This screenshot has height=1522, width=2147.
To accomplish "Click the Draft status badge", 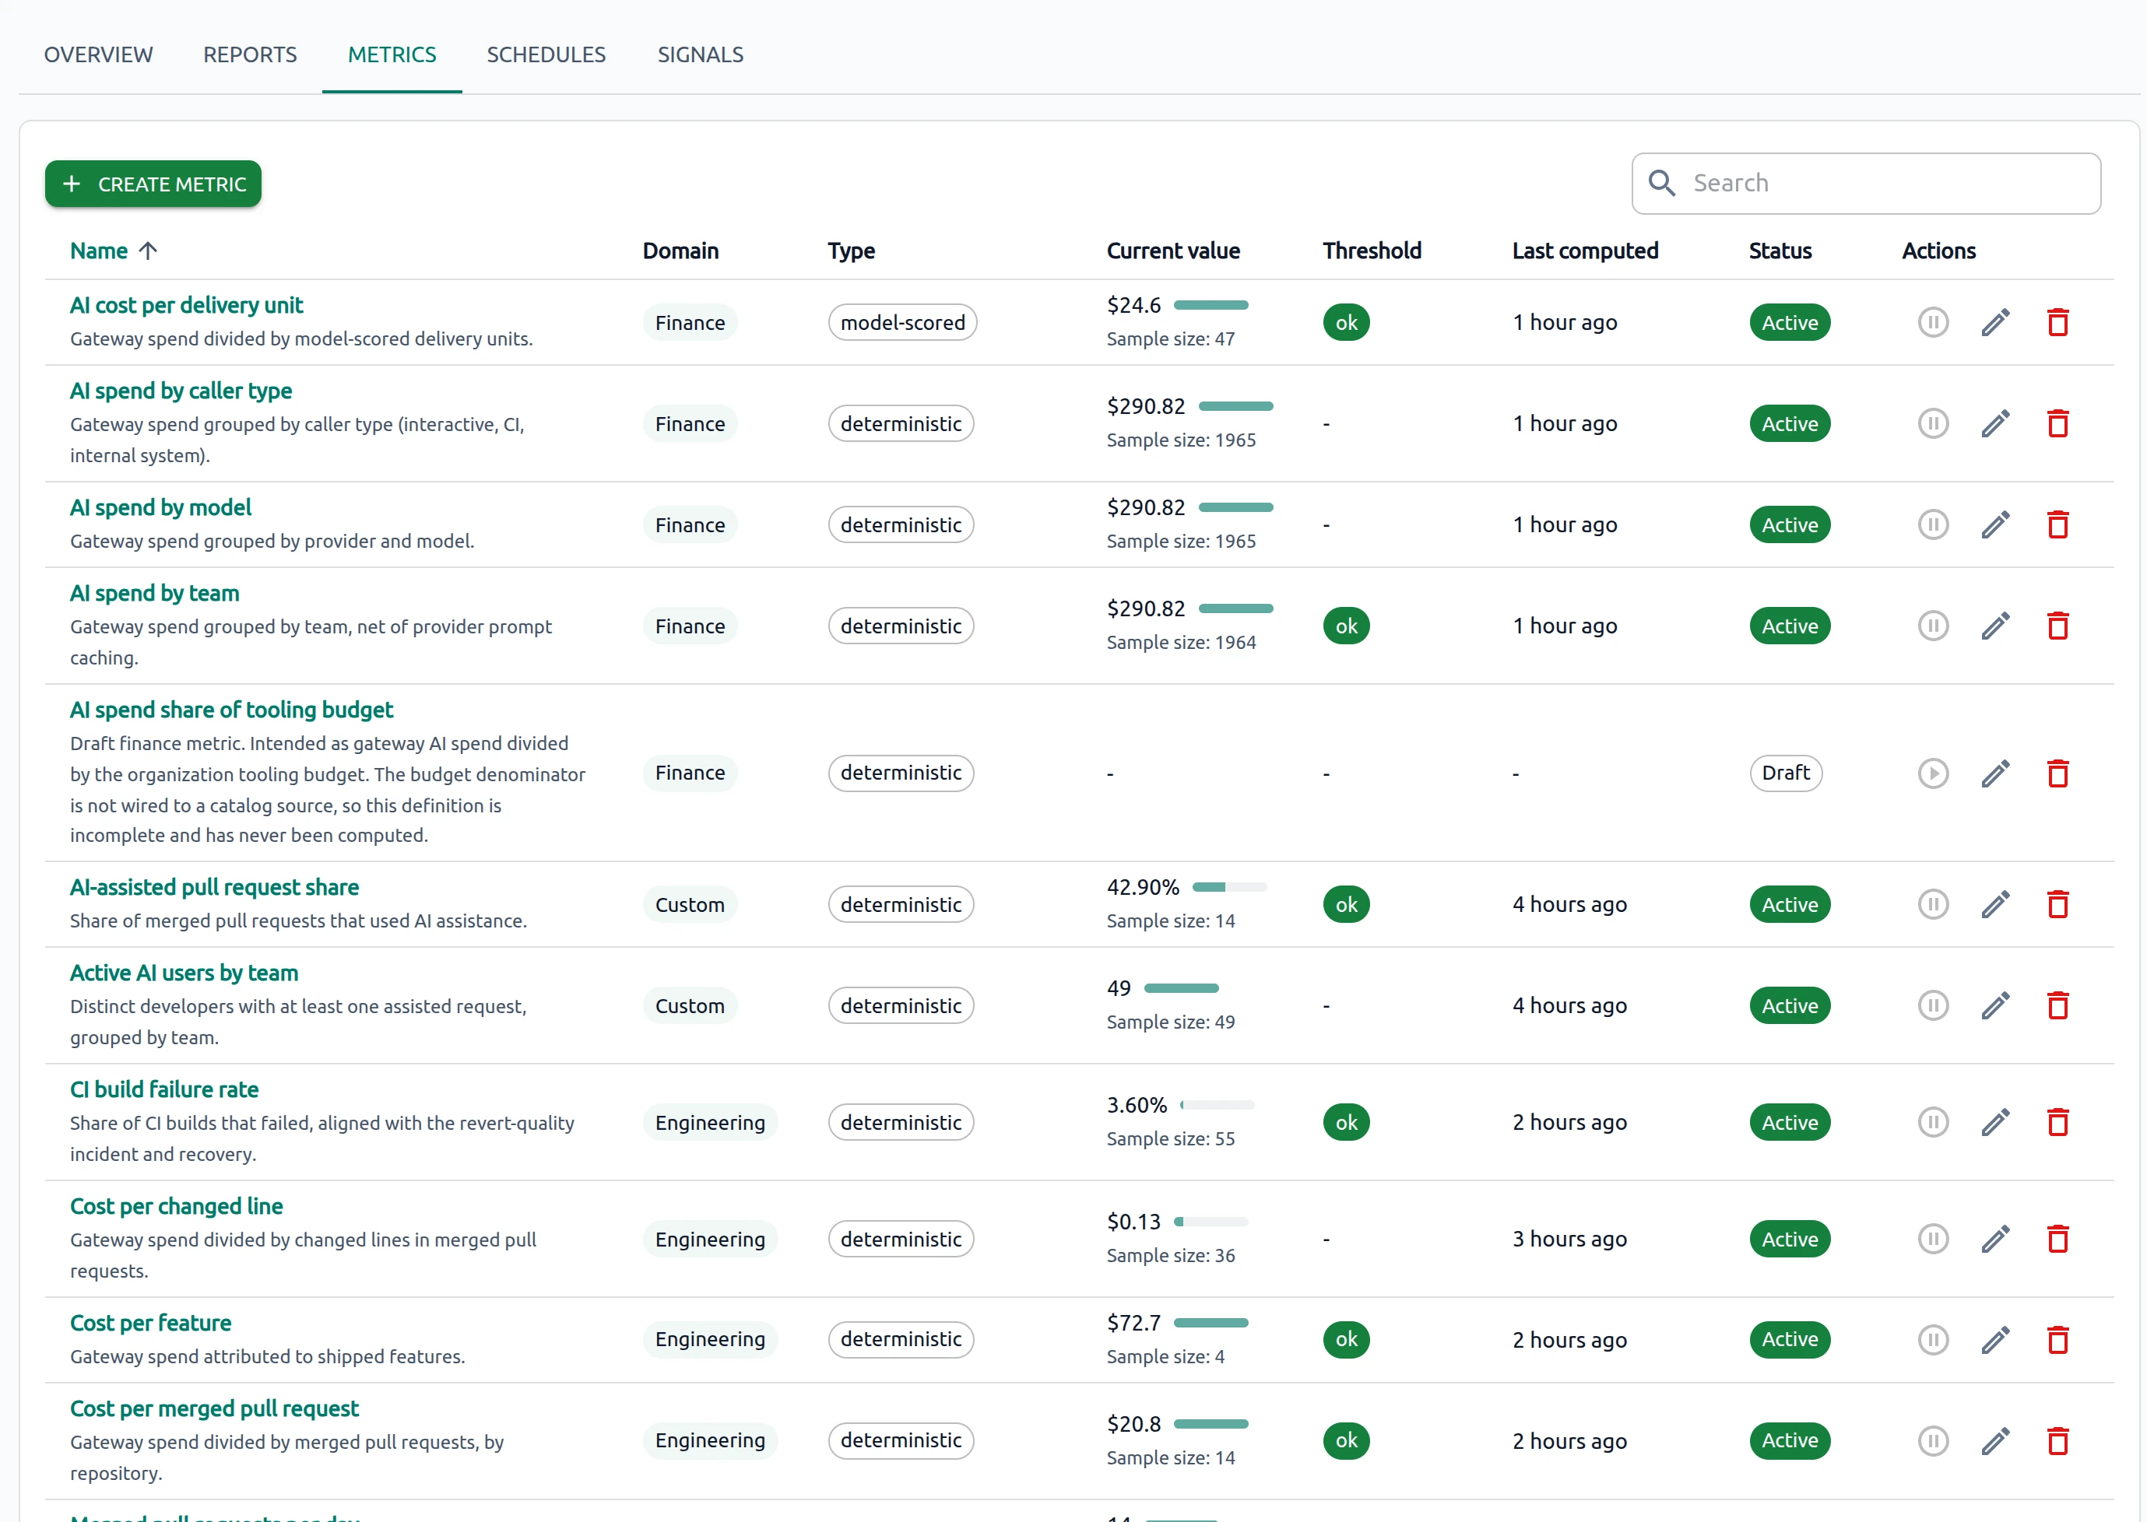I will point(1785,773).
